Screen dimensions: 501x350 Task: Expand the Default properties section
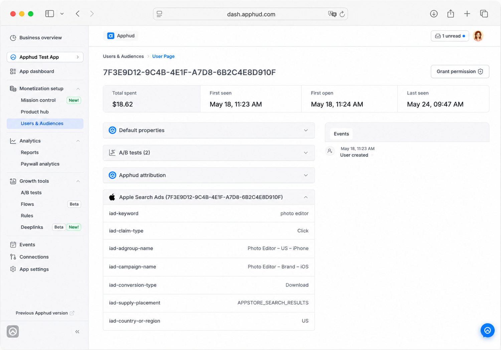pos(209,130)
